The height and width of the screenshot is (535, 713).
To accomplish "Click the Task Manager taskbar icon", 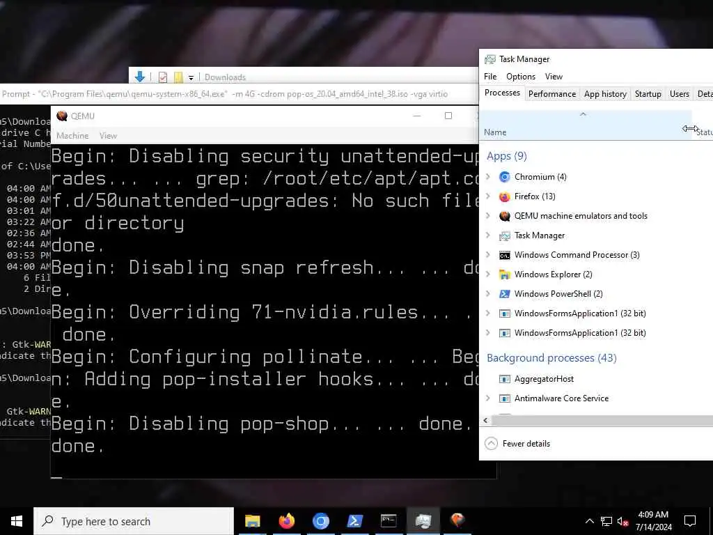I will pos(423,521).
